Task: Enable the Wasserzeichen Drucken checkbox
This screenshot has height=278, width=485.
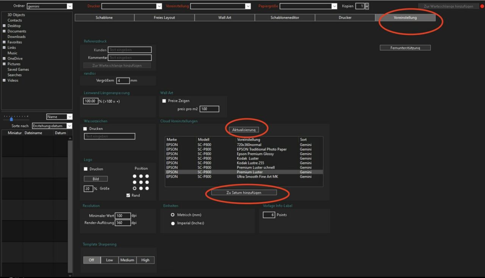Action: coord(85,129)
